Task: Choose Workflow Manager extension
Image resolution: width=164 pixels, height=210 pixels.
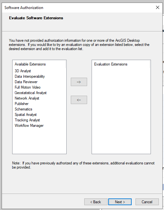Action: click(29, 126)
